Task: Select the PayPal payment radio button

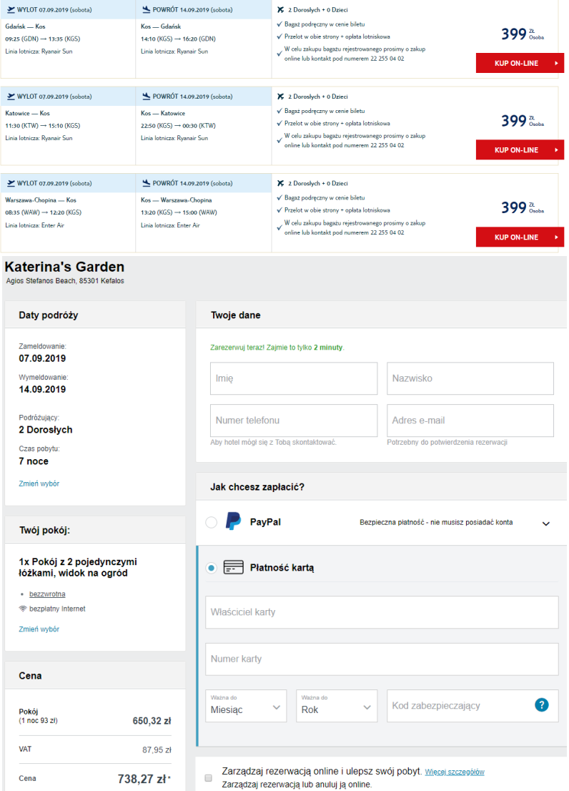Action: point(211,523)
